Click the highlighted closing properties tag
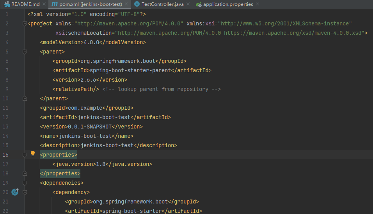The image size is (373, 214). [x=60, y=173]
